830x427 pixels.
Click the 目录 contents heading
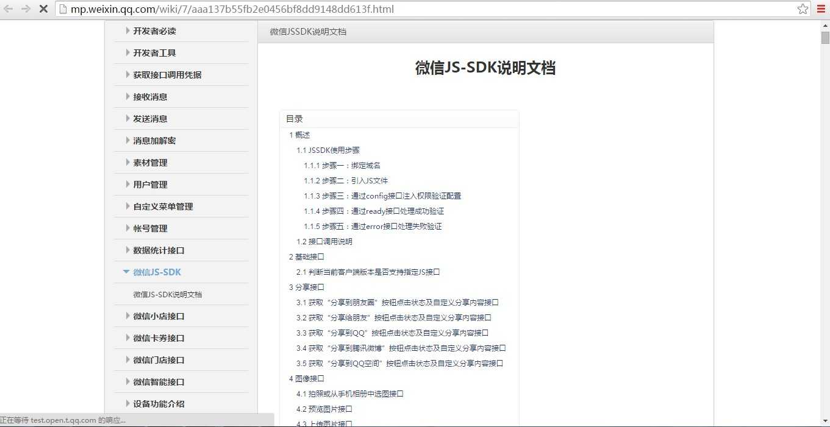pyautogui.click(x=295, y=119)
